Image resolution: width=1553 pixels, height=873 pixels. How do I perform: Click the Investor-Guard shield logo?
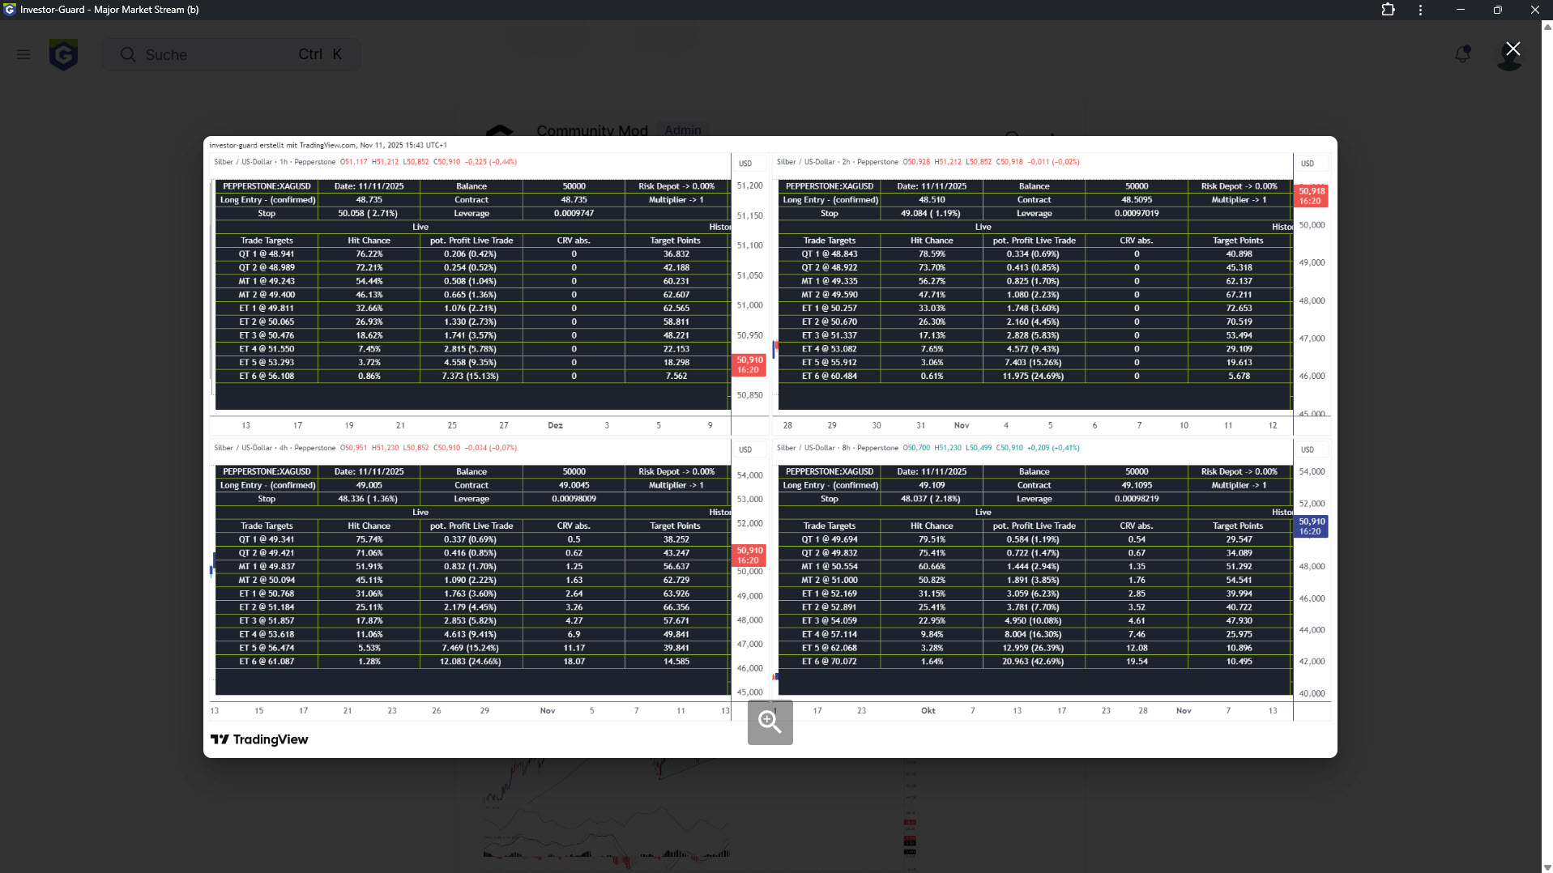(x=63, y=54)
